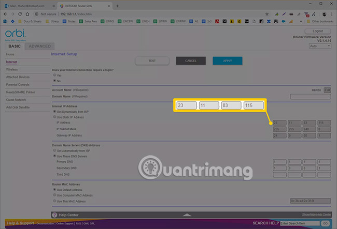
Task: Open the Auto language dropdown
Action: (x=320, y=46)
